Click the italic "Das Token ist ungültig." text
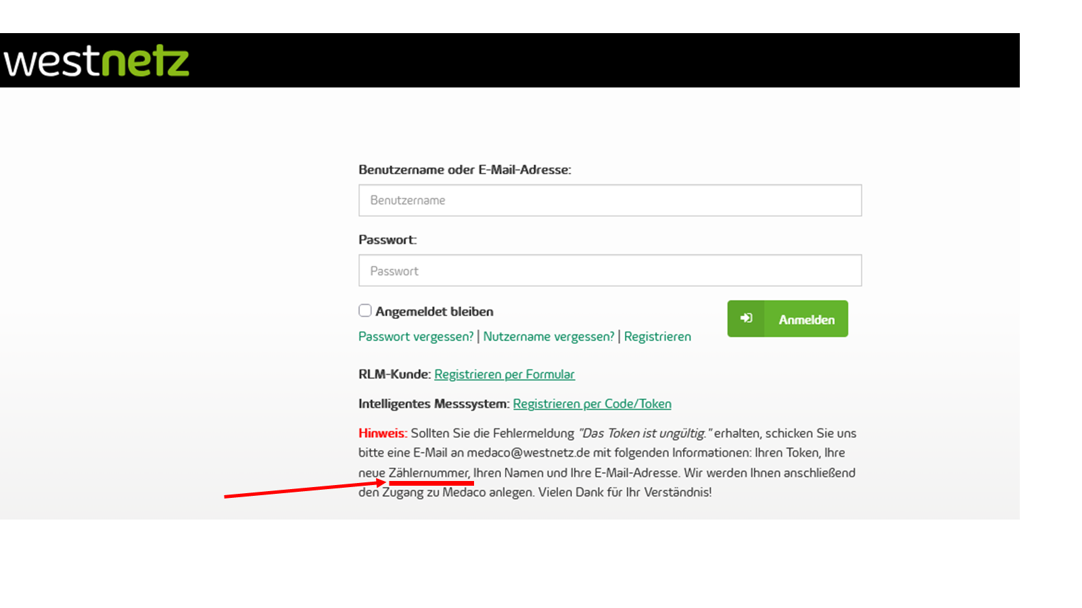The image size is (1082, 608). click(645, 433)
